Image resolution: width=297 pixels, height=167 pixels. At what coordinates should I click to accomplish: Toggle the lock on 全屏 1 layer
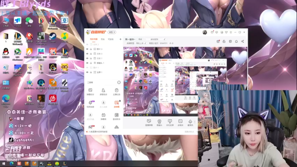(x=91, y=72)
